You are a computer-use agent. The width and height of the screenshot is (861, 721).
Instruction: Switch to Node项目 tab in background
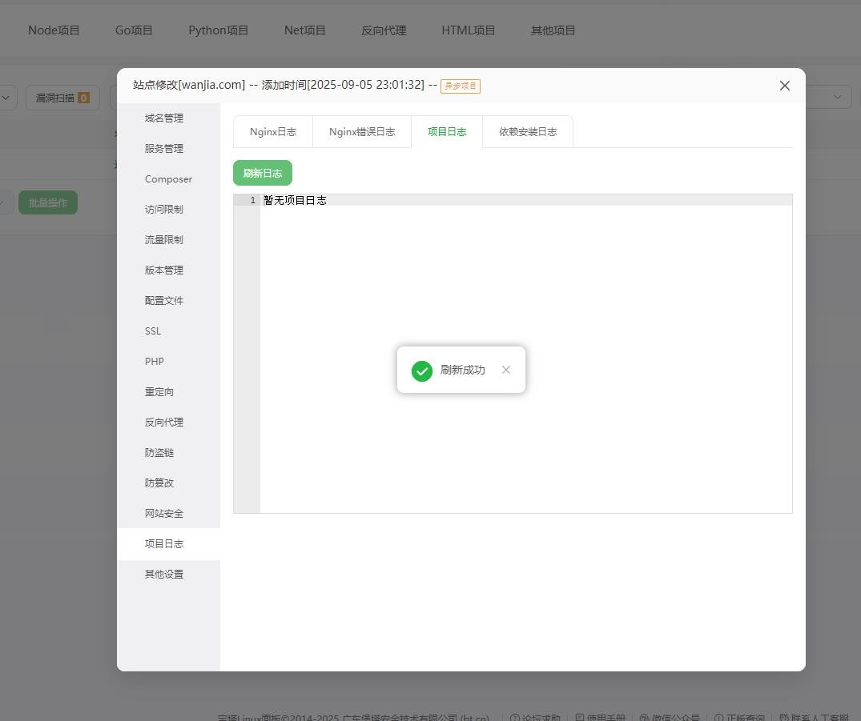(54, 30)
